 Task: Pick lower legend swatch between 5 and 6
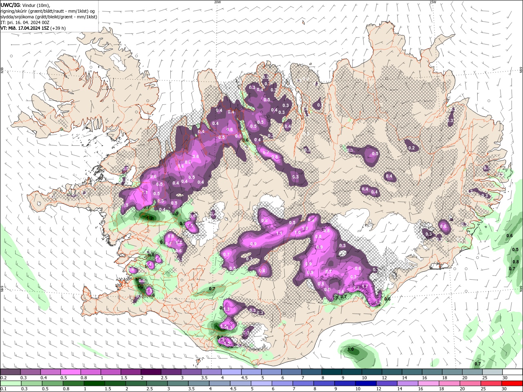click(x=261, y=383)
